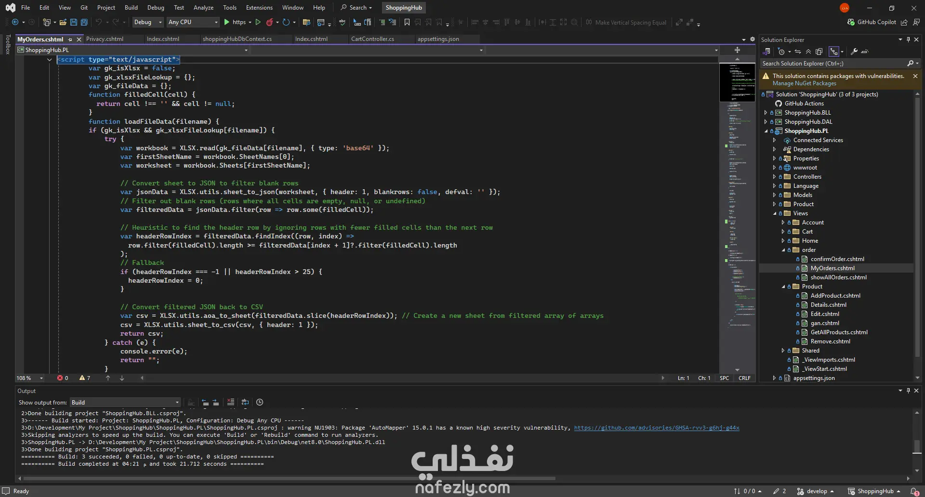Viewport: 925px width, 497px height.
Task: Toggle SPC indentation indicator
Action: (x=724, y=378)
